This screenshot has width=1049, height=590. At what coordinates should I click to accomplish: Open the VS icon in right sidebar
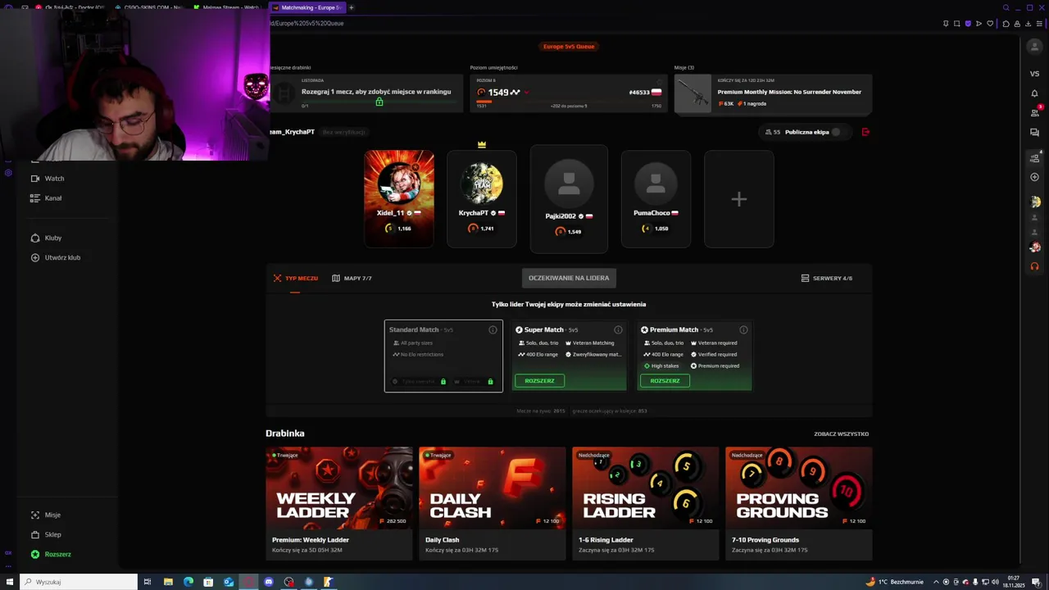(x=1034, y=74)
